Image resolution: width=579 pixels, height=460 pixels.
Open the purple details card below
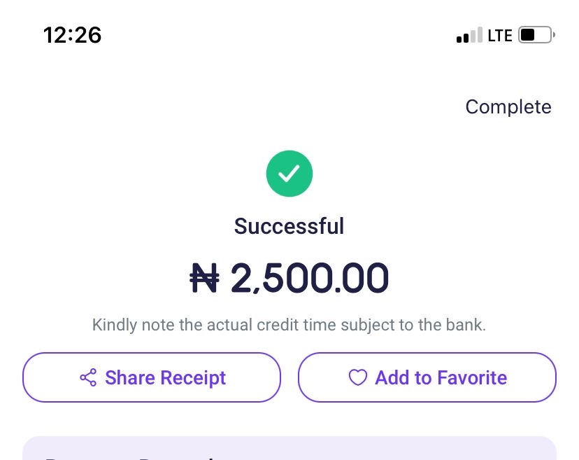[289, 449]
